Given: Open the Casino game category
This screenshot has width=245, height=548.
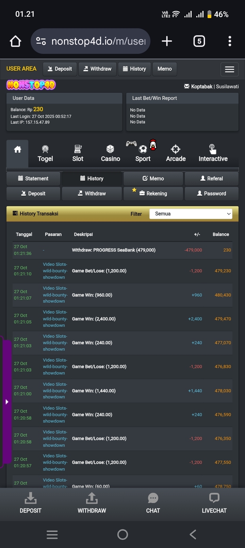Looking at the screenshot, I should (110, 154).
